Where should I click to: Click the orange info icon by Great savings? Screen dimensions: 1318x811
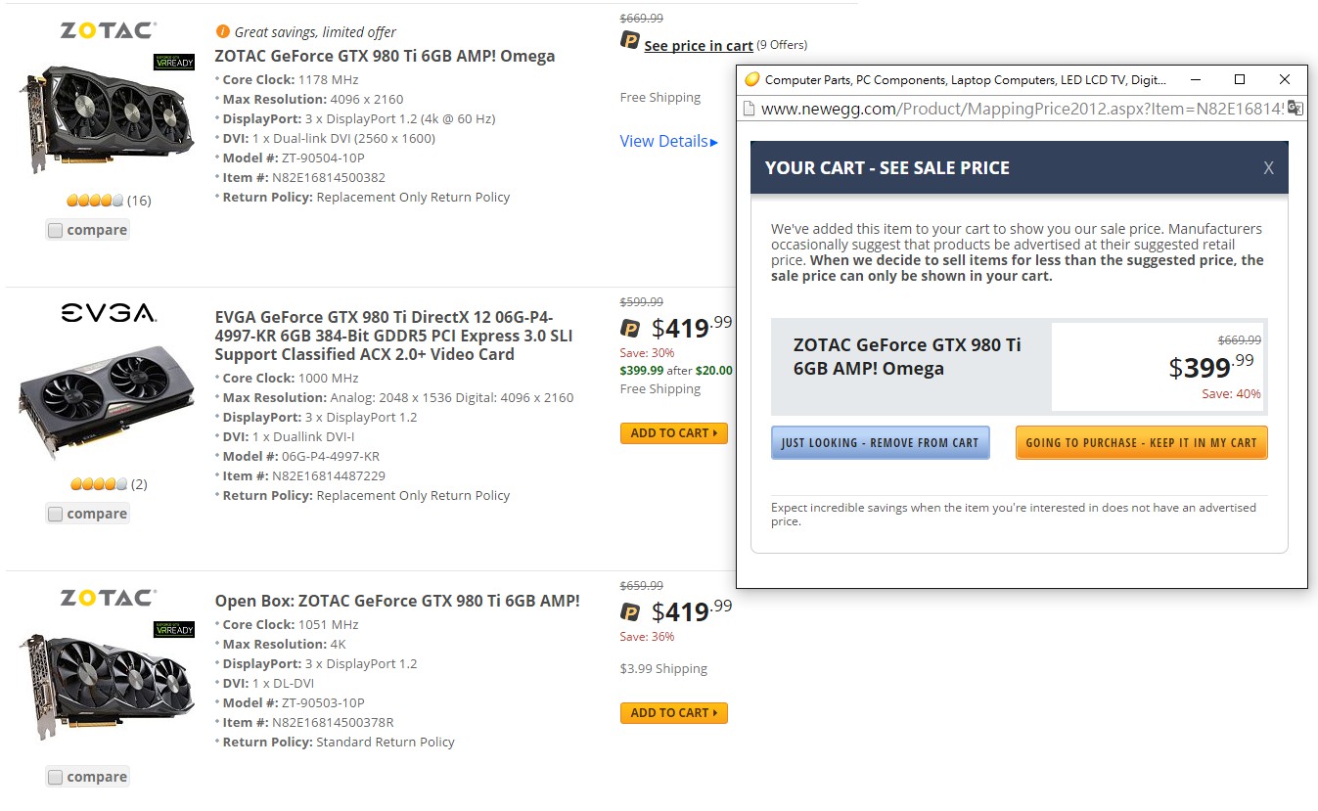pyautogui.click(x=223, y=31)
